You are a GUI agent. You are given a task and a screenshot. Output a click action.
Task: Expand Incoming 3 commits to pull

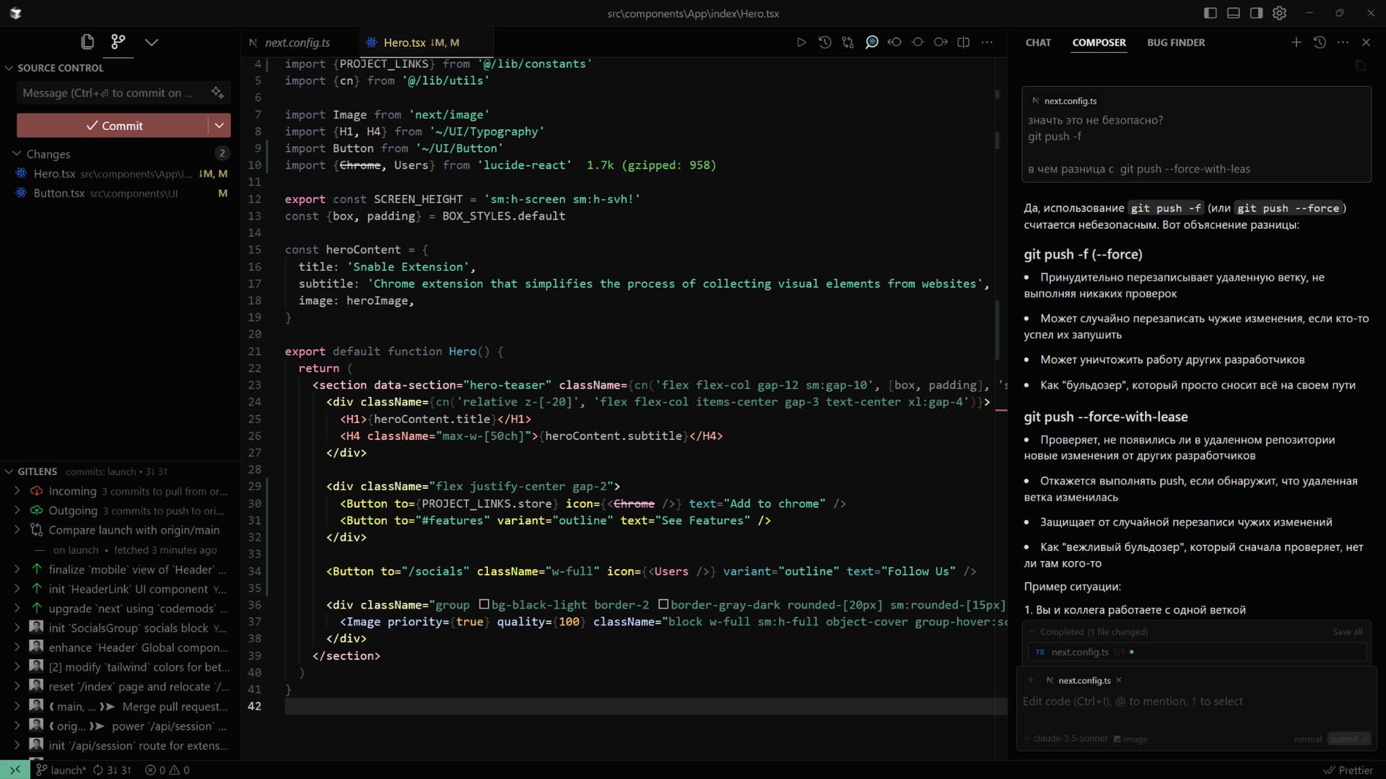pyautogui.click(x=17, y=491)
